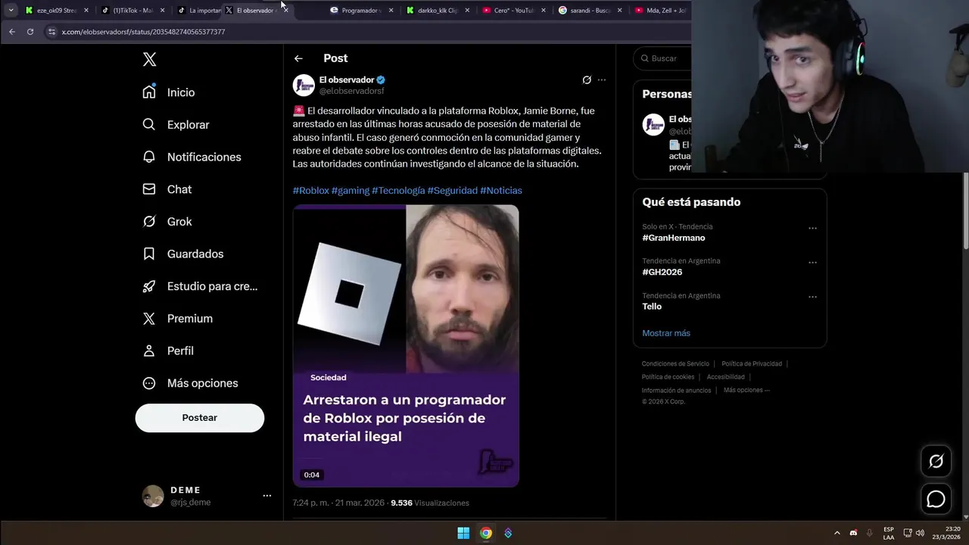Screen dimensions: 969x545
Task: Switch to the eze_ok09 Stream tab
Action: click(57, 11)
